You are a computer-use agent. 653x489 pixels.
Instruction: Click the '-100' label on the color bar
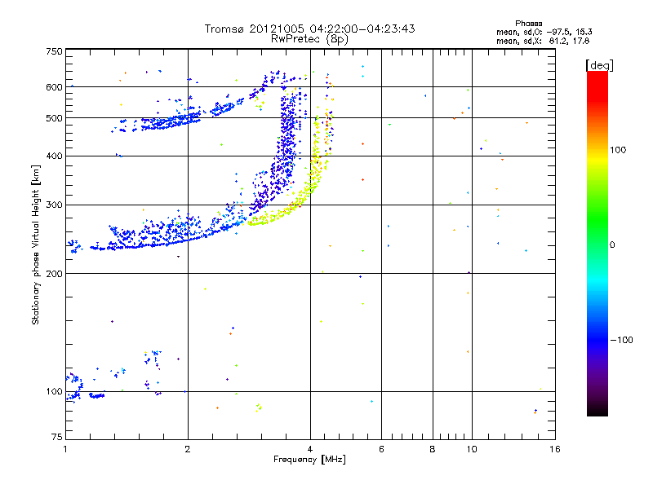click(621, 340)
